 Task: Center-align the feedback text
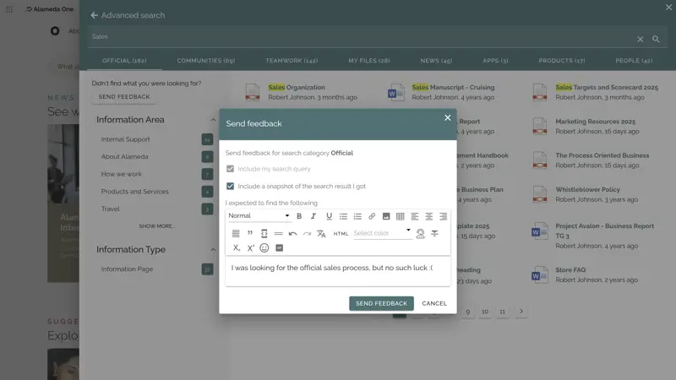pyautogui.click(x=429, y=216)
